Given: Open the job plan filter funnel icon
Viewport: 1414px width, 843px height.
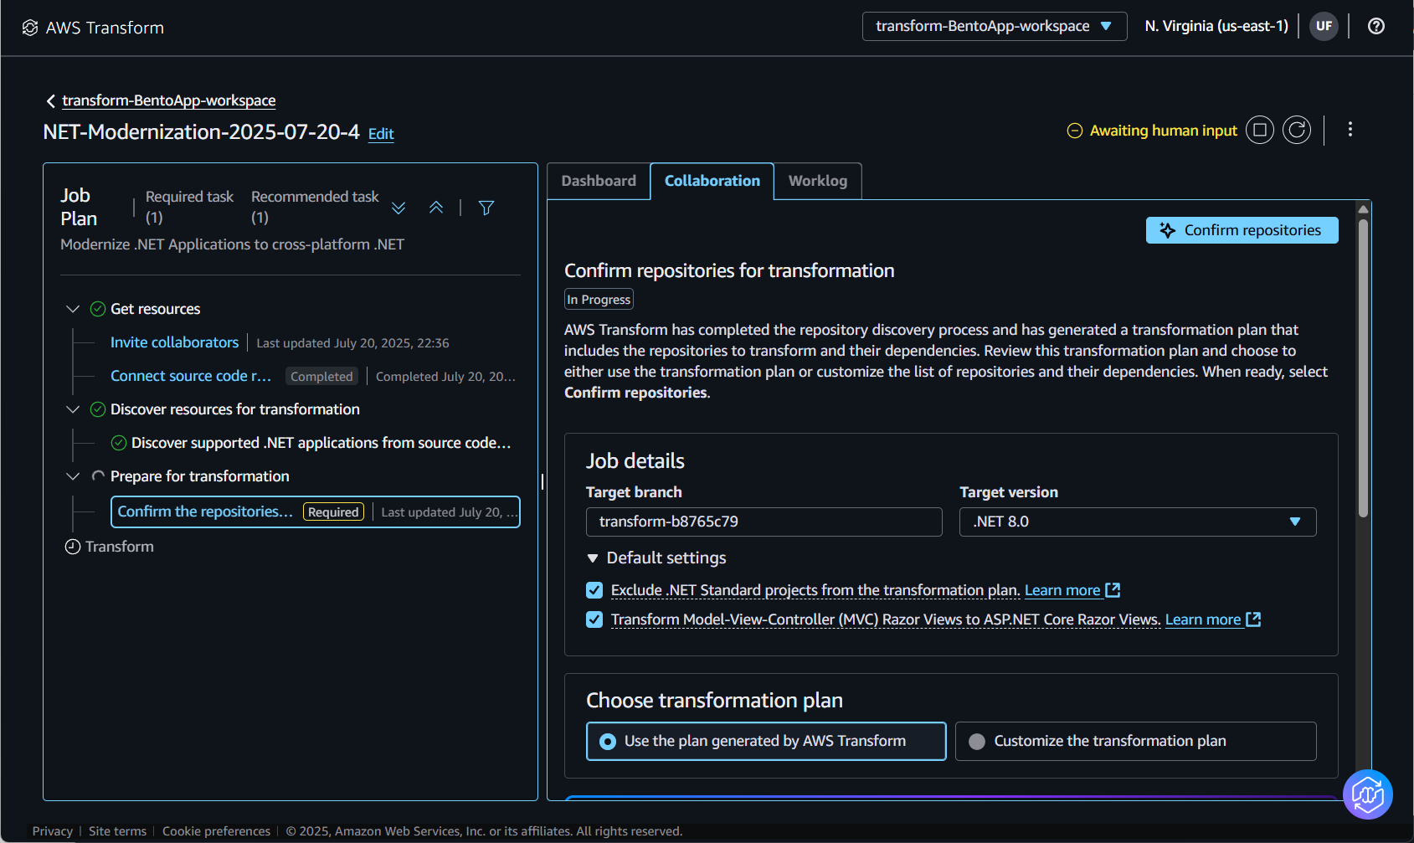Looking at the screenshot, I should pos(486,208).
